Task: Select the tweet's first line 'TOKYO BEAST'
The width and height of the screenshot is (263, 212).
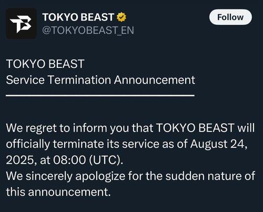Action: [45, 64]
